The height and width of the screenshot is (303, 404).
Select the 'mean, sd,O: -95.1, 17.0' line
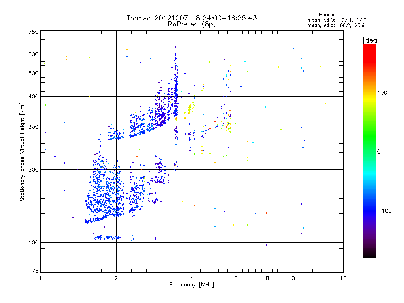(336, 20)
